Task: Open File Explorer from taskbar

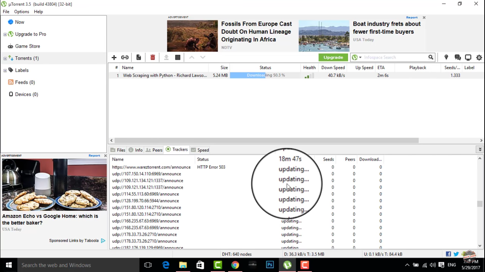Action: click(x=183, y=265)
